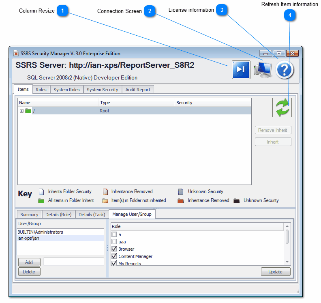Toggle the 'a' role checkbox
The width and height of the screenshot is (321, 303).
[x=114, y=234]
